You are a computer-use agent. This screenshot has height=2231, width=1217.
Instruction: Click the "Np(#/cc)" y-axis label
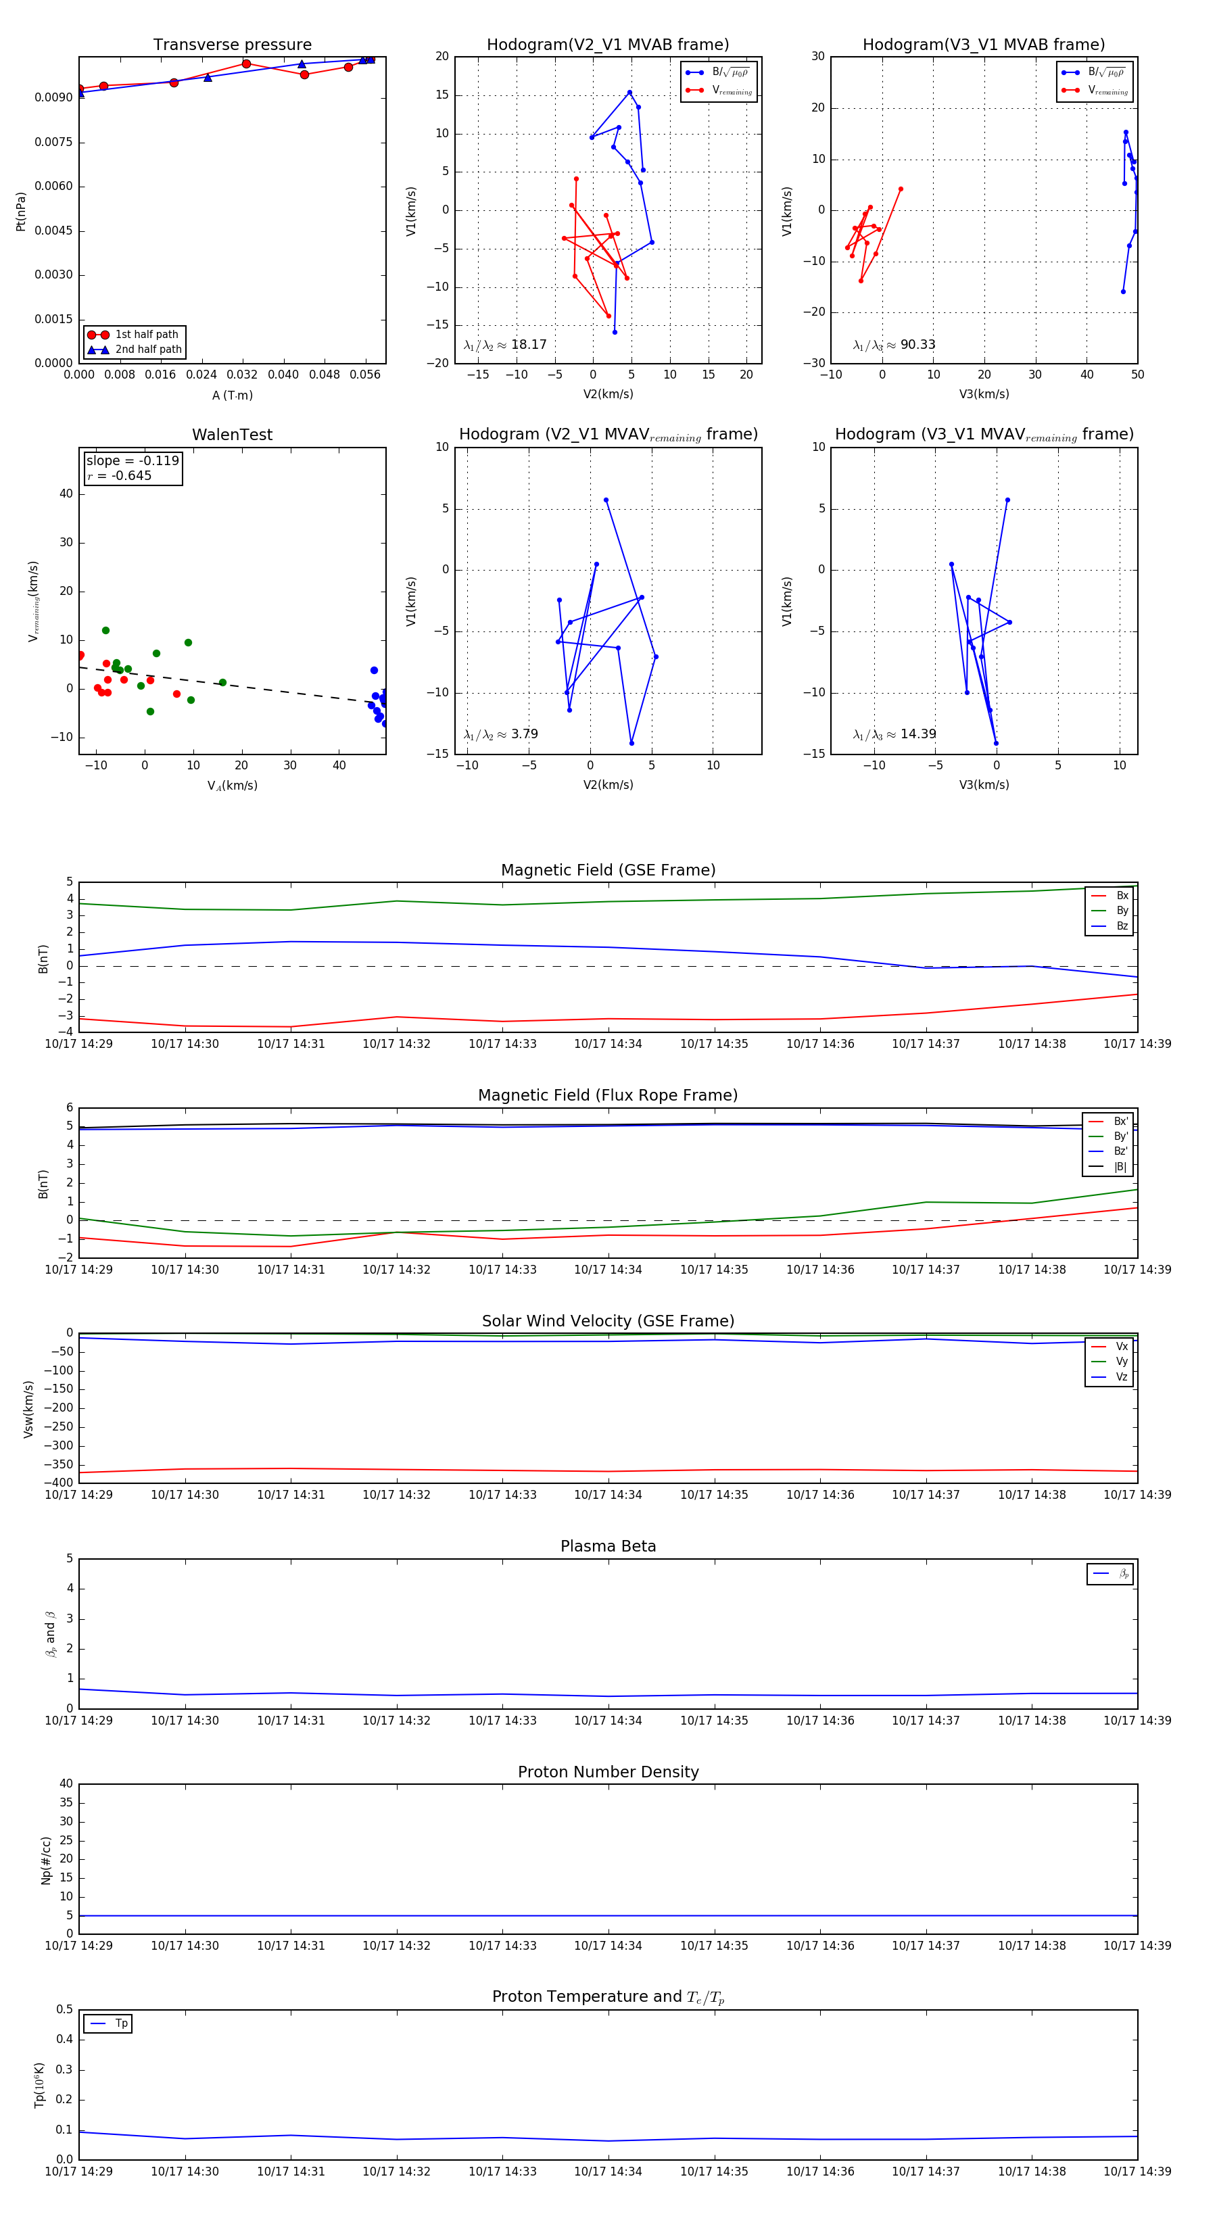pyautogui.click(x=46, y=1861)
